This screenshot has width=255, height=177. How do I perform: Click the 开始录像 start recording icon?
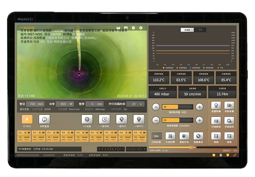click(x=229, y=105)
